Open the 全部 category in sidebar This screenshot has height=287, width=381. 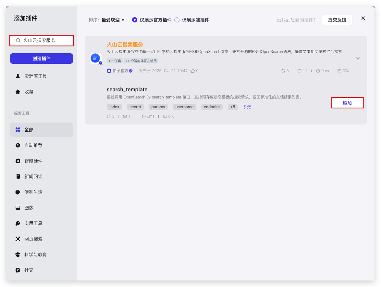tap(42, 130)
